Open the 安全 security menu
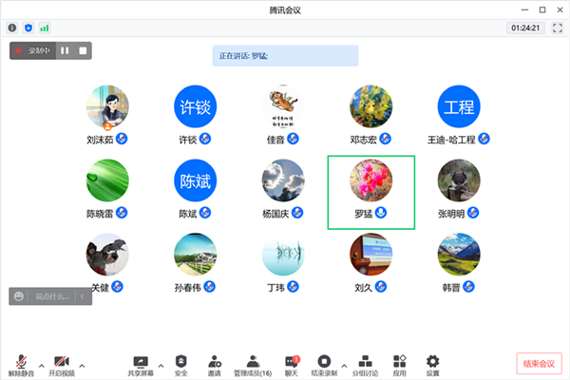Screen dimensions: 570x380 (x=180, y=365)
